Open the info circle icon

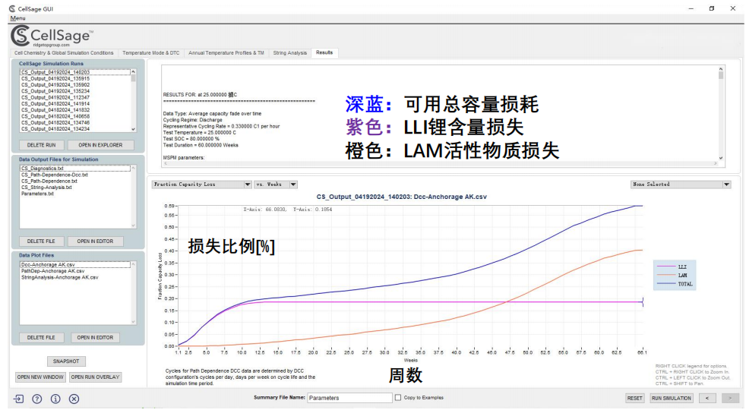click(55, 399)
